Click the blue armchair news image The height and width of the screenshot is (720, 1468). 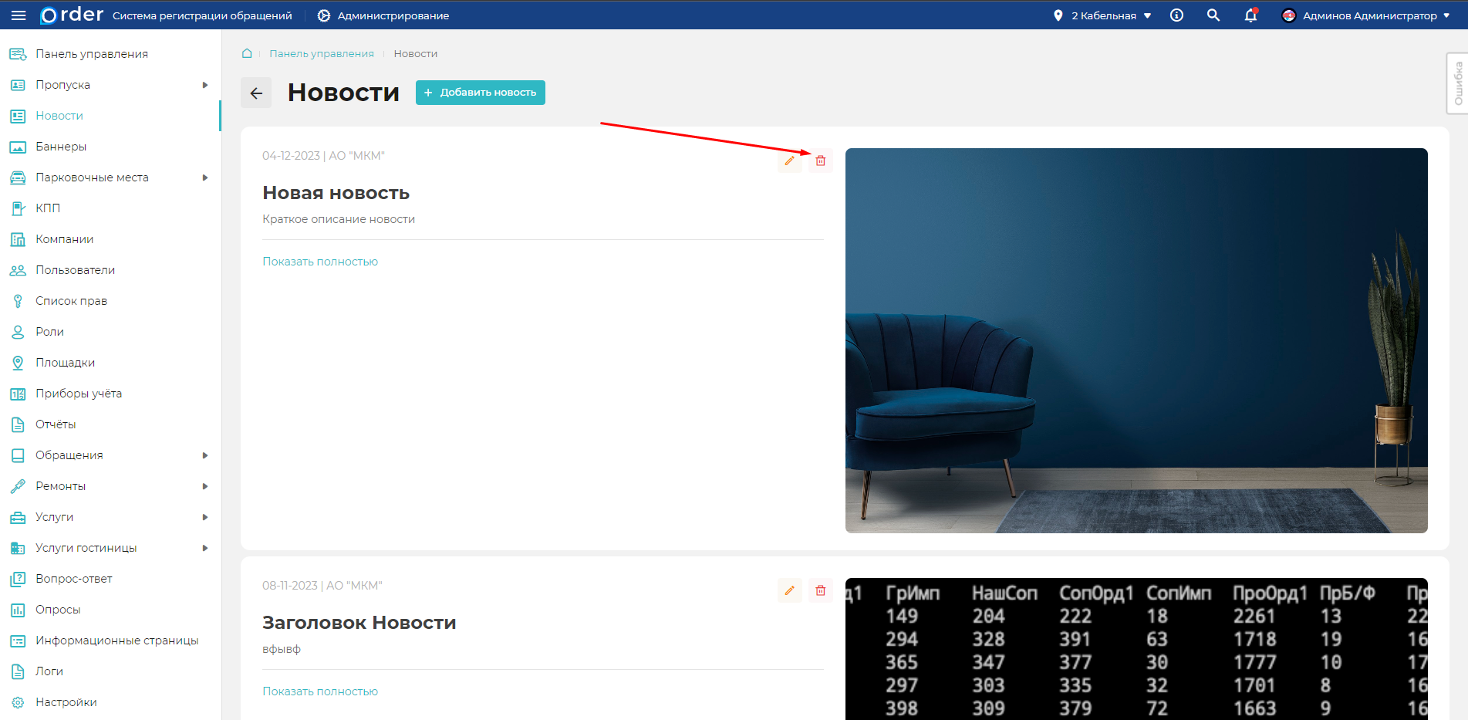point(1136,340)
